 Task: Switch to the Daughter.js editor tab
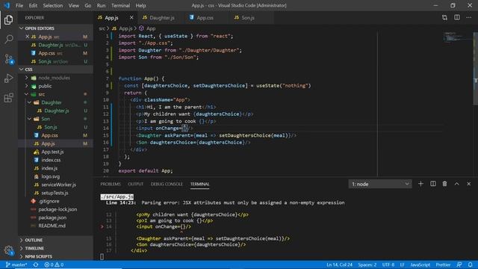[x=161, y=18]
